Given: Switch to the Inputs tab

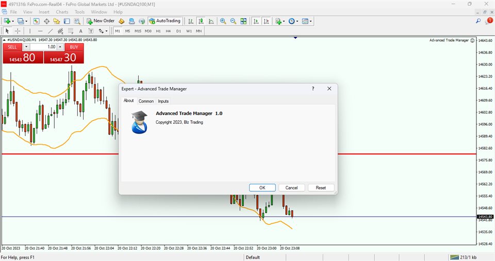Looking at the screenshot, I should click(163, 101).
